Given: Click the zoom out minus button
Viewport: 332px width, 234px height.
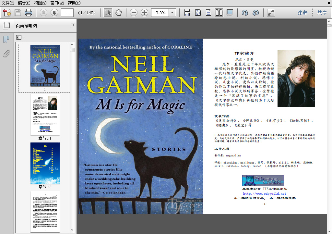Looking at the screenshot, I should click(x=134, y=13).
